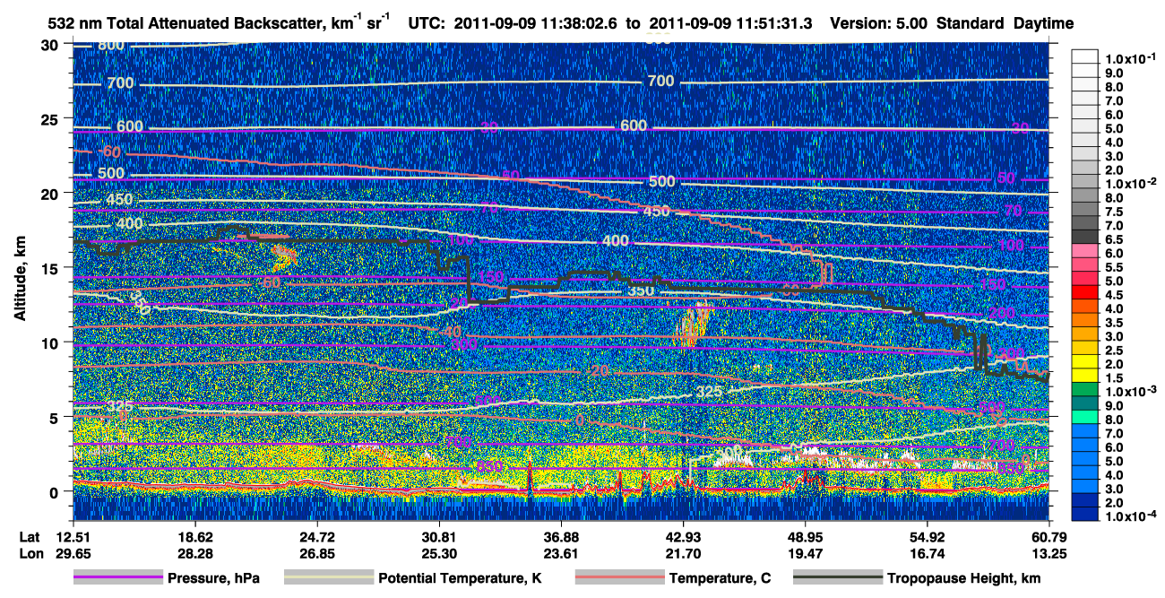Click the 'Temperature, C' legend label
Viewport: 1165px width, 598px height.
[720, 578]
